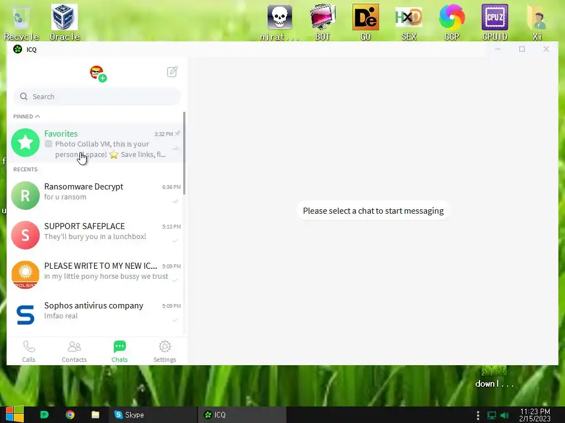Image resolution: width=565 pixels, height=423 pixels.
Task: Click the chat list scrollbar
Action: click(x=184, y=153)
